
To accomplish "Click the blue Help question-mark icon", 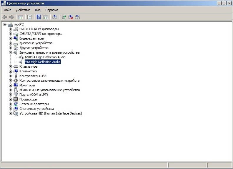I will [39, 17].
